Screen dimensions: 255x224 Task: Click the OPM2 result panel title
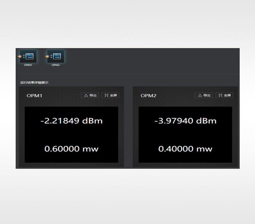149,96
